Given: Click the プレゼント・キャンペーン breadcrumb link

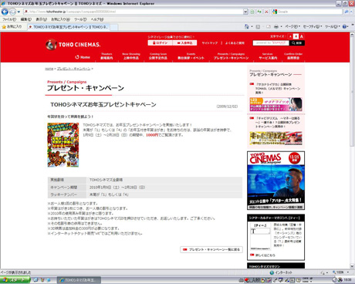Looking at the screenshot, I should coord(73,69).
